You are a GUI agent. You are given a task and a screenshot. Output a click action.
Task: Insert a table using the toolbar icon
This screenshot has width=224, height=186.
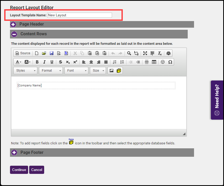coord(154,62)
